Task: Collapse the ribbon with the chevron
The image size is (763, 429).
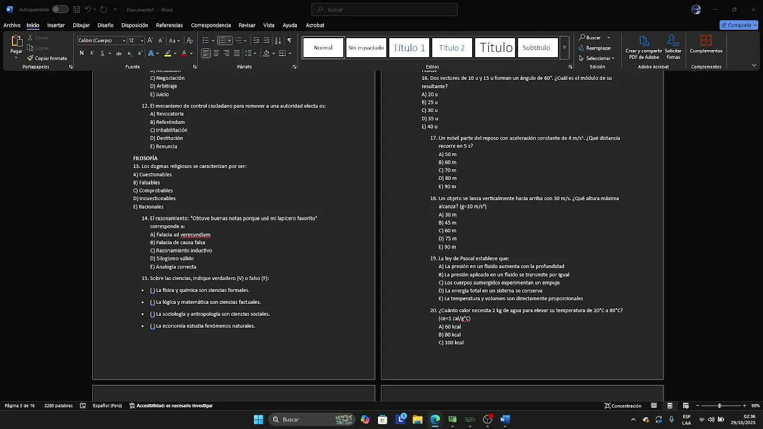Action: click(x=754, y=66)
